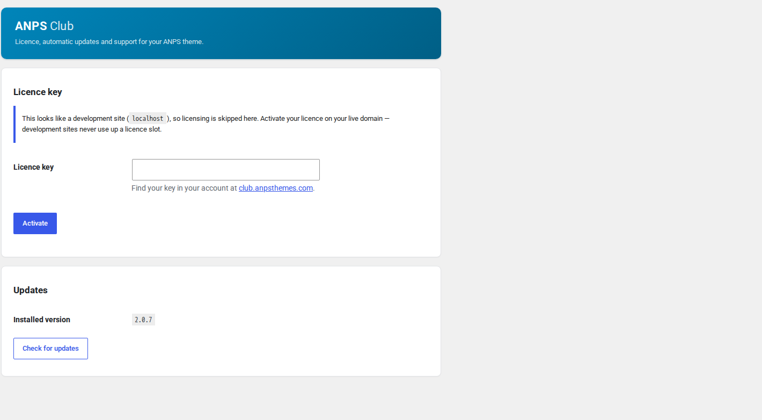Click the Activate button
The image size is (762, 420).
point(35,223)
